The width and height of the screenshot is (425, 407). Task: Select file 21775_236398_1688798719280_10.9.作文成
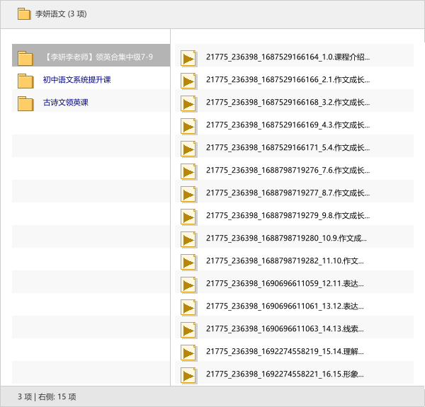286,239
